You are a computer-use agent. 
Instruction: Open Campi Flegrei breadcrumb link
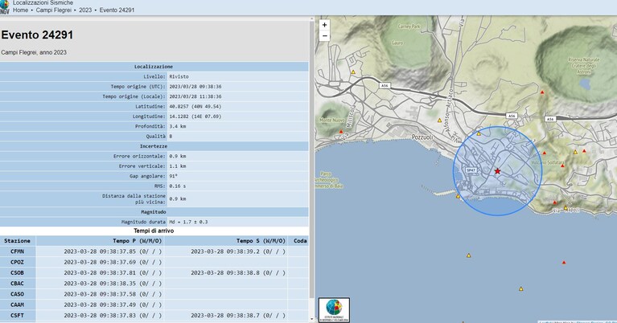pyautogui.click(x=54, y=10)
